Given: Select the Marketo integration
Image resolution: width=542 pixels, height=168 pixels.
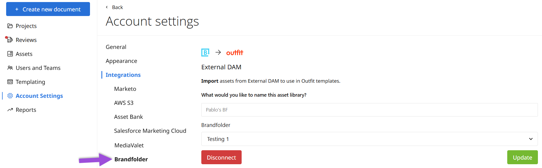Looking at the screenshot, I should tap(125, 89).
